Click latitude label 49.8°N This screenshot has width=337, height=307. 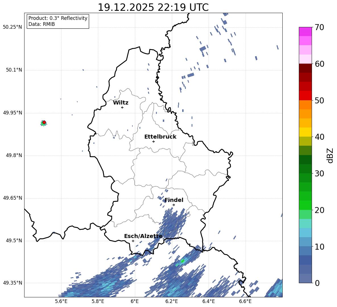click(x=14, y=155)
